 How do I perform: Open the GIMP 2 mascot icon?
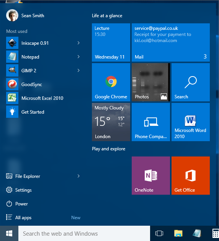12,70
